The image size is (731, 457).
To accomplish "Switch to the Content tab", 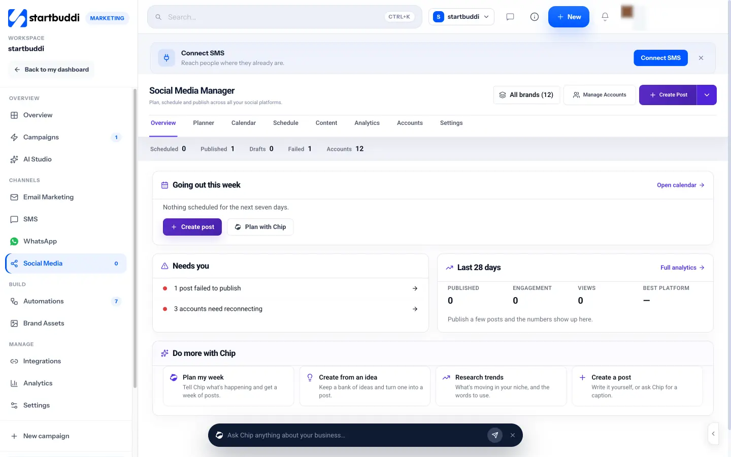I will point(326,123).
